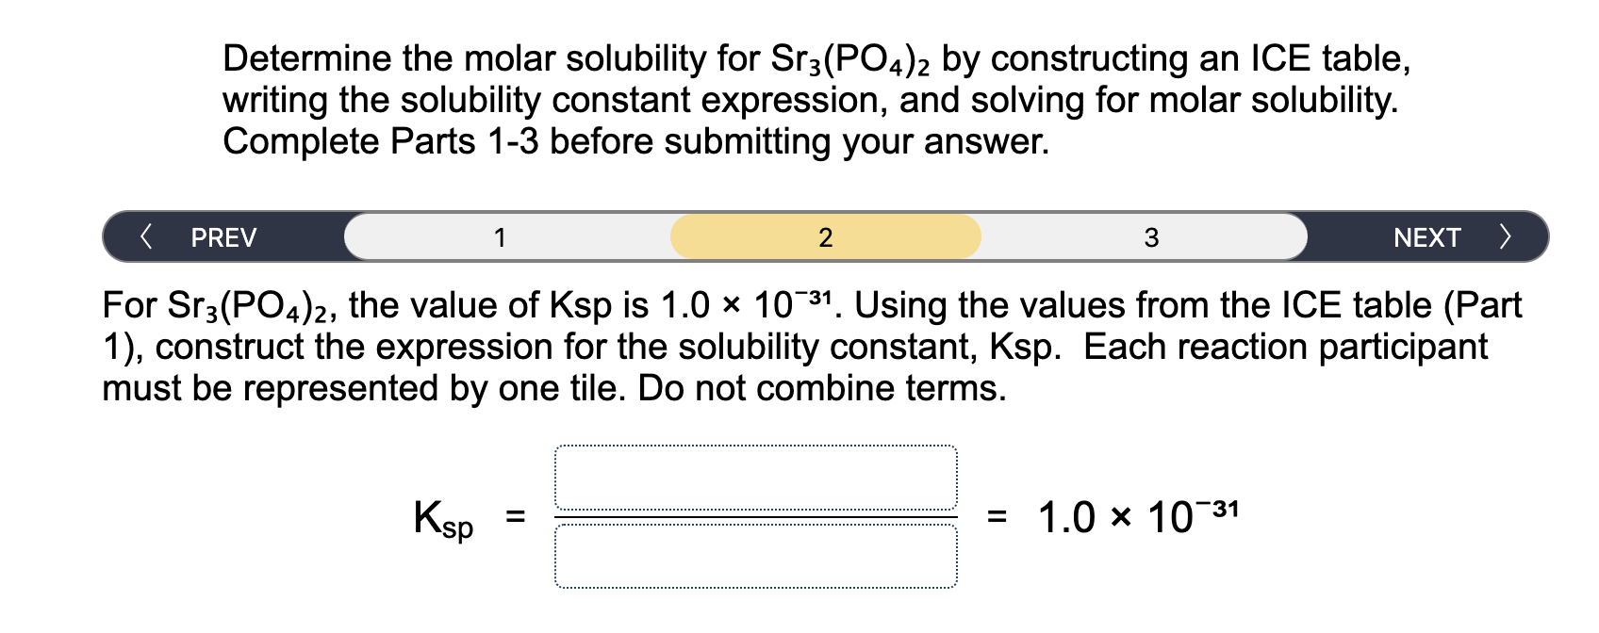Click the numerator tile placeholder box
This screenshot has height=633, width=1599.
(757, 476)
